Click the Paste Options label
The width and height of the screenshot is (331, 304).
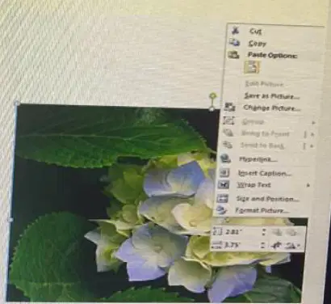click(272, 55)
